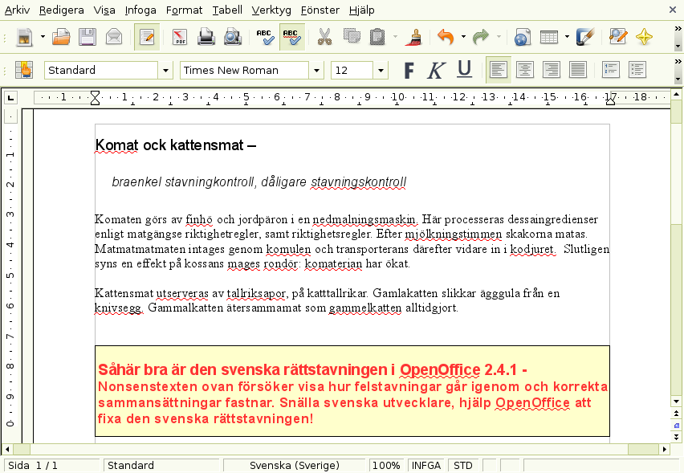Show more standard toolbar buttons via chevron

[x=678, y=28]
